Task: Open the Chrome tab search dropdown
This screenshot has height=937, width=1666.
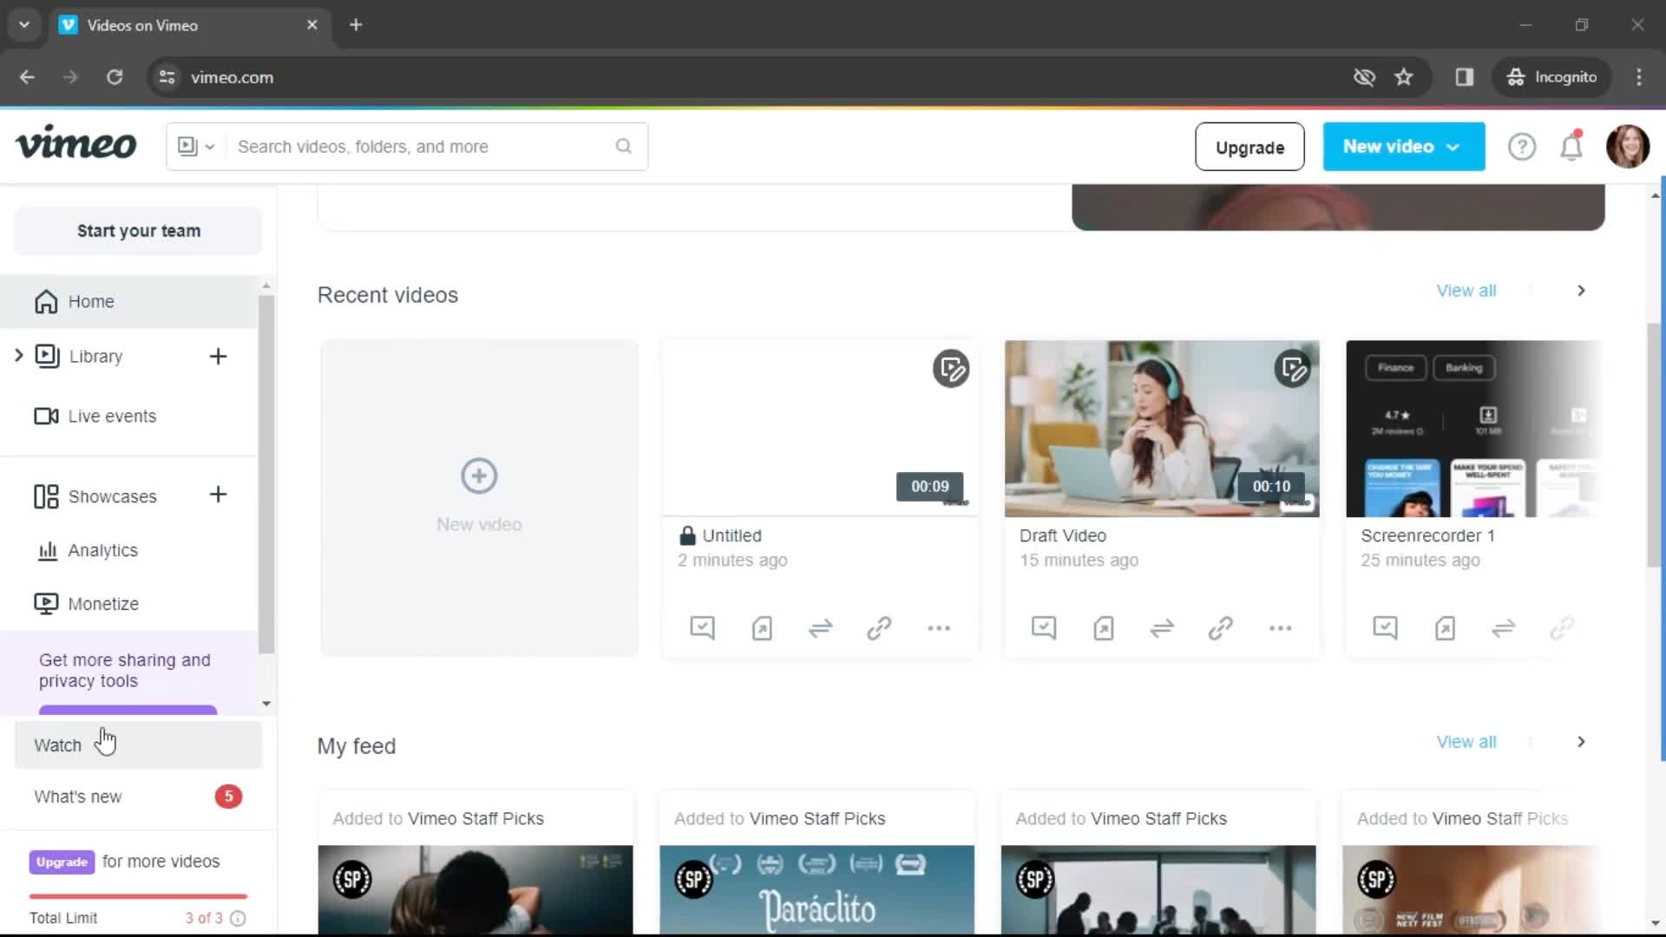Action: click(x=24, y=25)
